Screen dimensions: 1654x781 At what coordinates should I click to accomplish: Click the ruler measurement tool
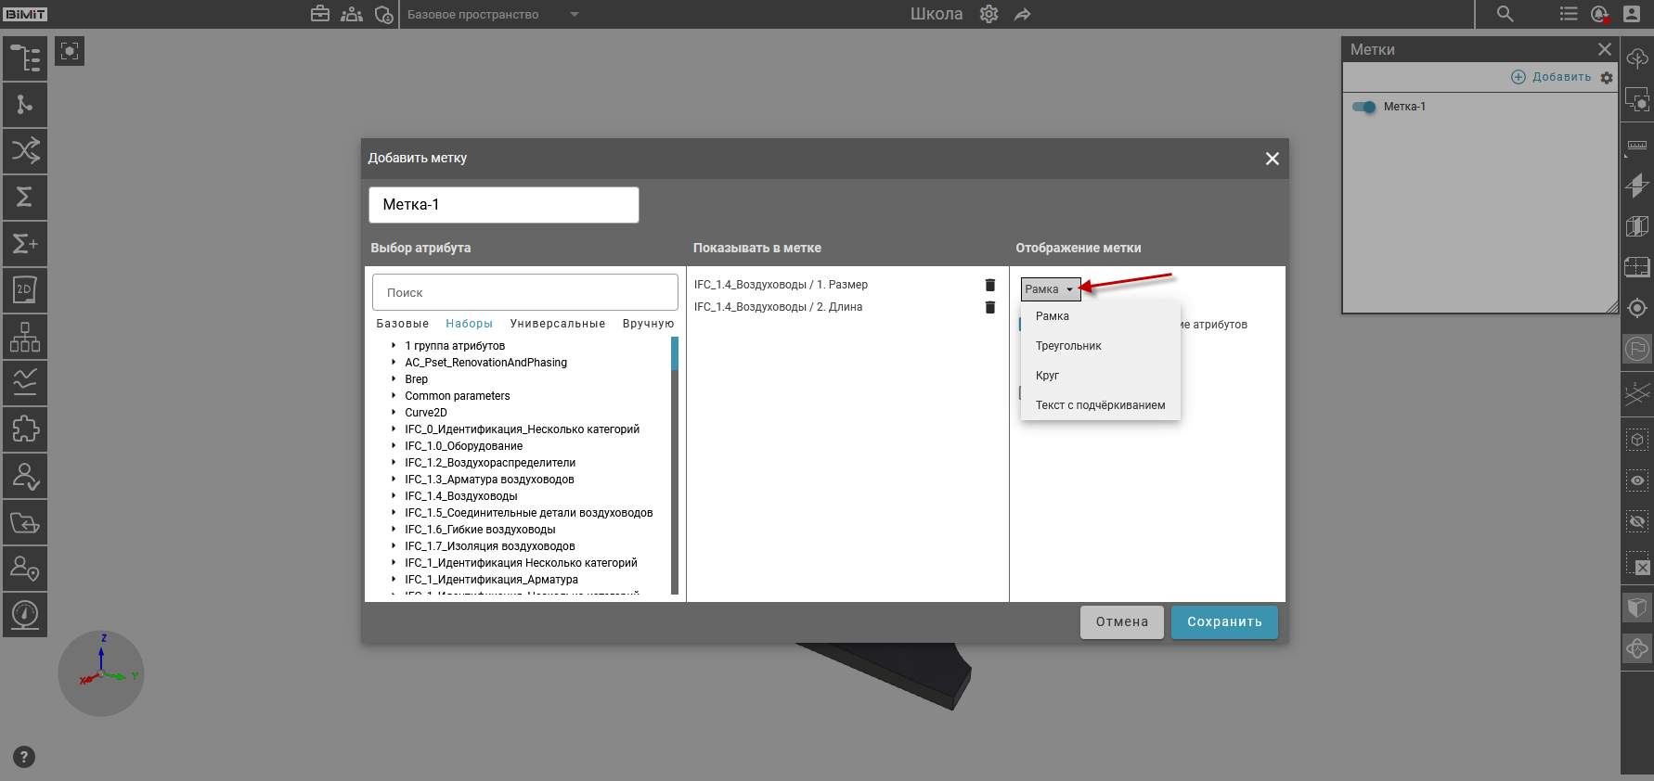(1637, 146)
